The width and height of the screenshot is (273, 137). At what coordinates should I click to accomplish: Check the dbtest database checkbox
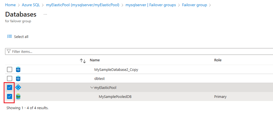point(10,78)
